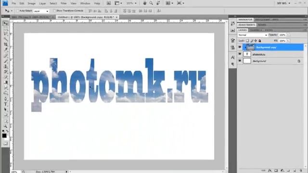Open the Fill slider arrow
This screenshot has height=173, width=308.
tap(288, 41)
